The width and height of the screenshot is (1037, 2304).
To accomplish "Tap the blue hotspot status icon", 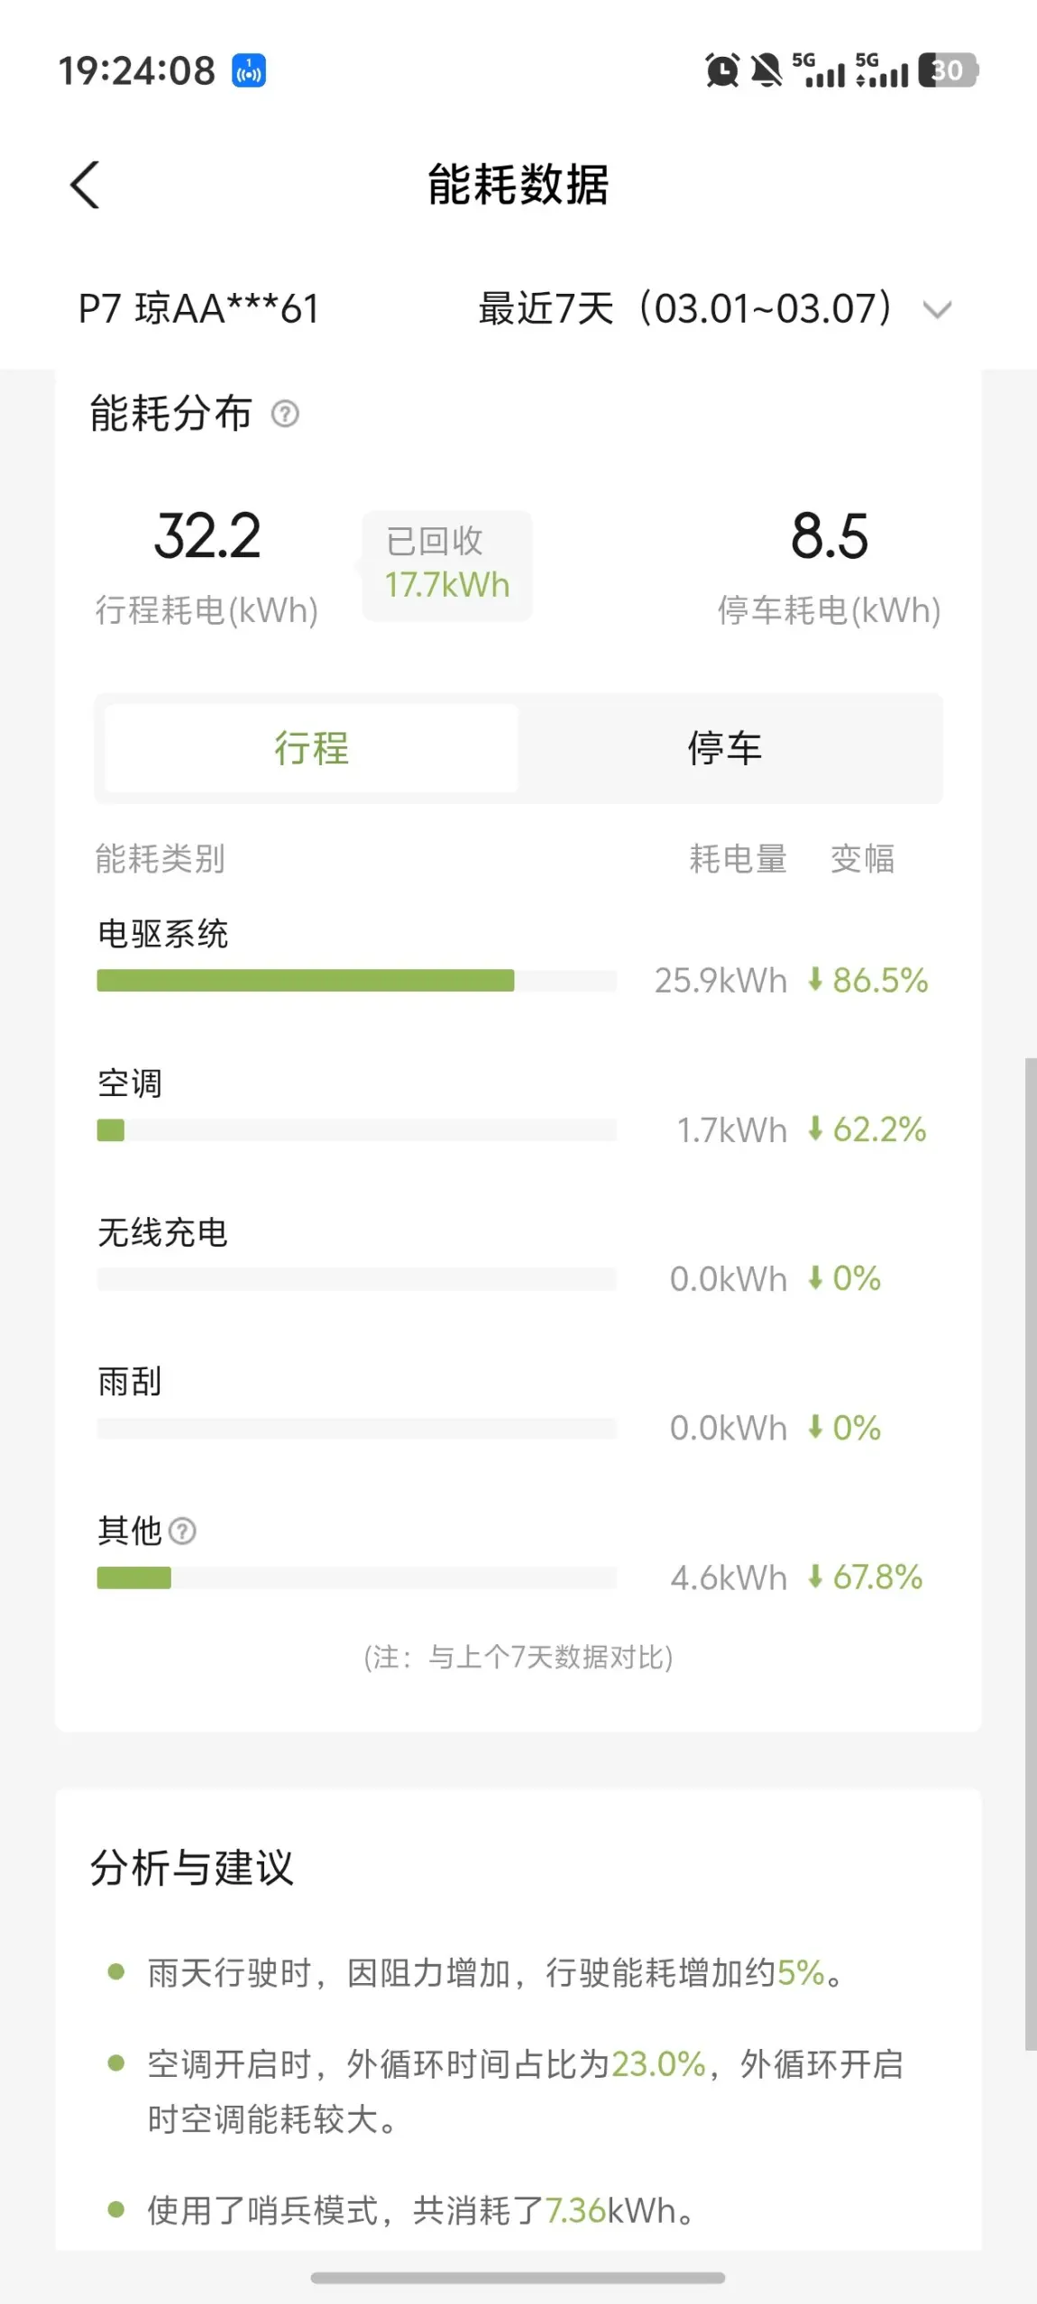I will point(249,70).
